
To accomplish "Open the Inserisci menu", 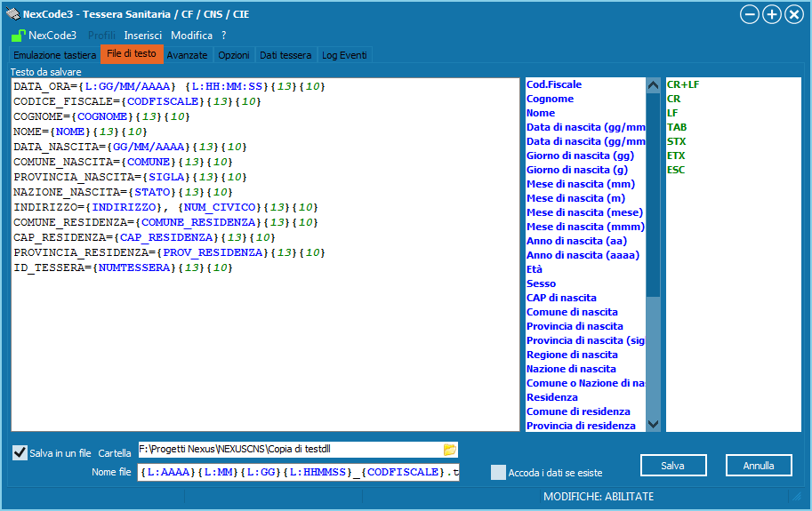I will point(142,36).
